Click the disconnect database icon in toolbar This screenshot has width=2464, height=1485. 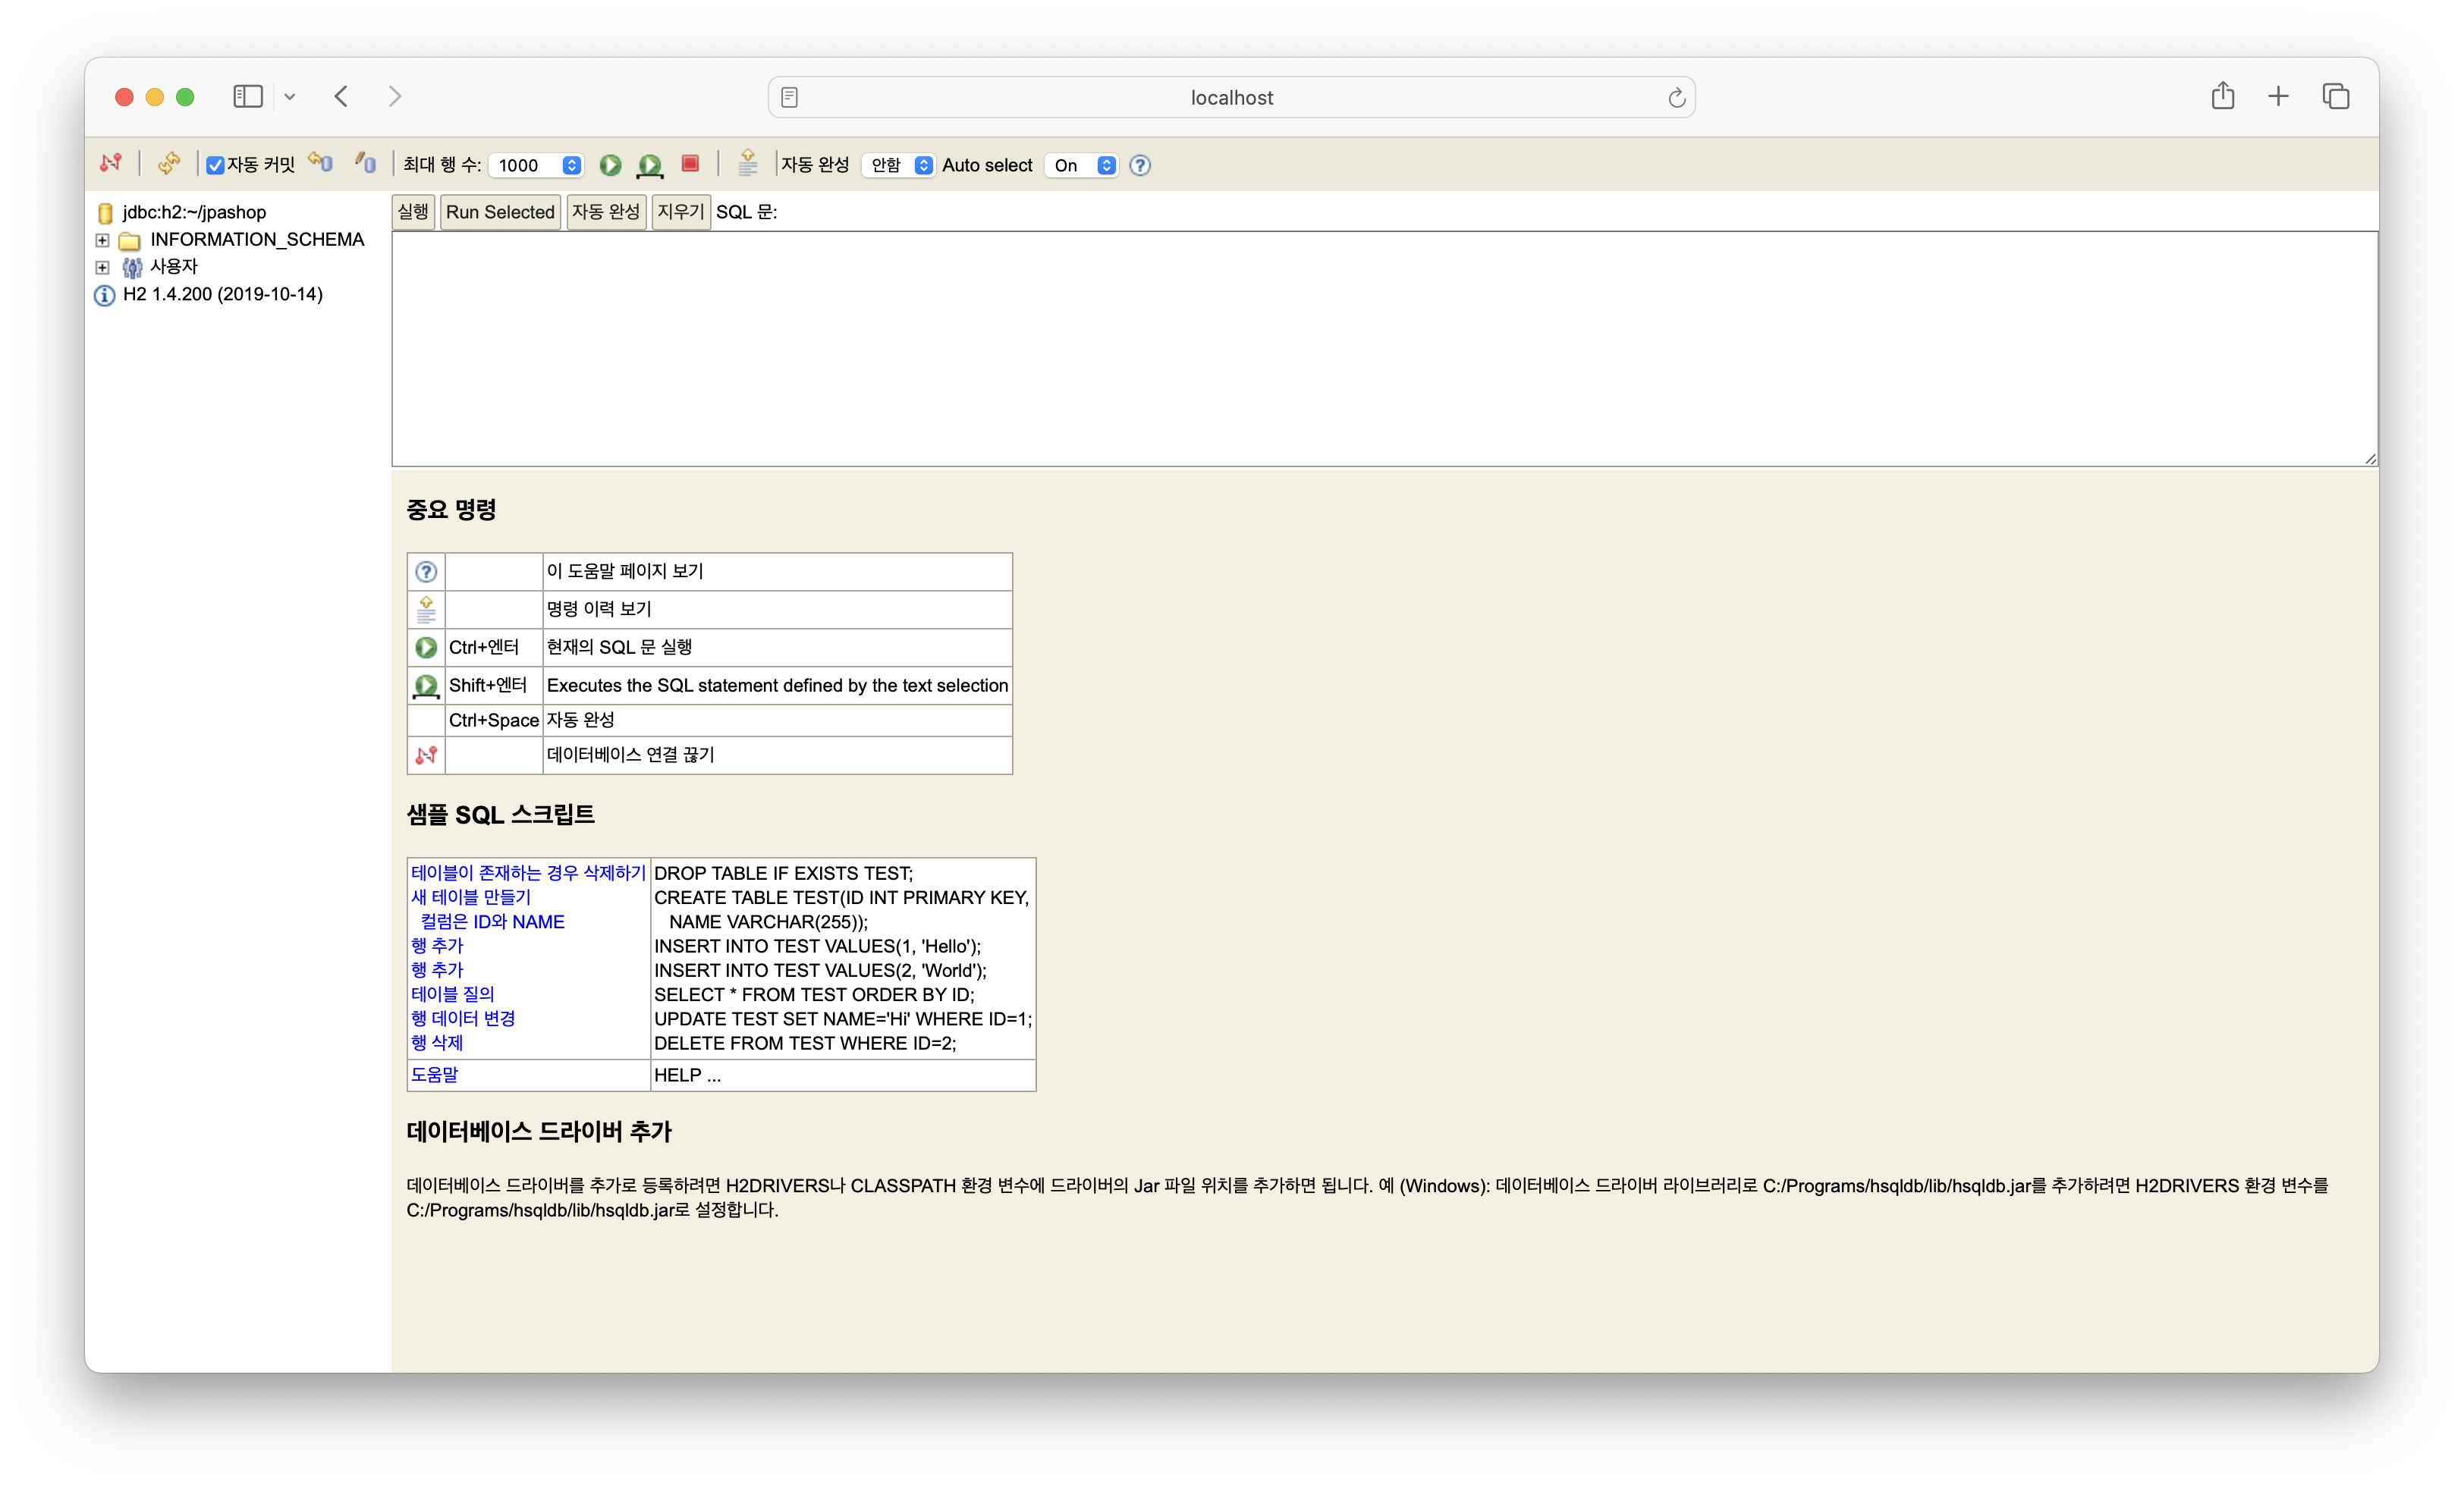111,163
